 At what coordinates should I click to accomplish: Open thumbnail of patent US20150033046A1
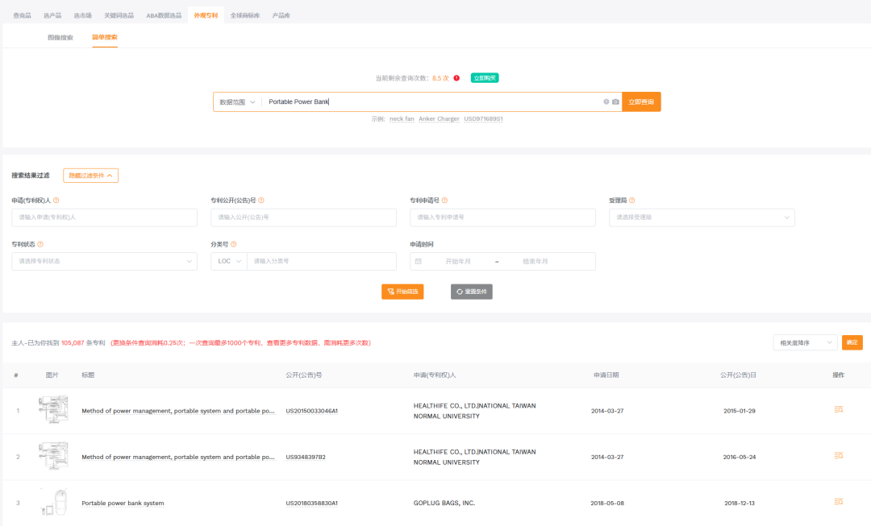52,409
